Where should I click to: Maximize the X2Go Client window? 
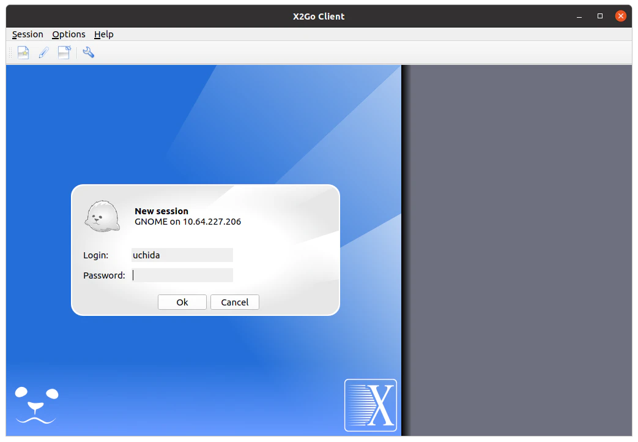599,16
